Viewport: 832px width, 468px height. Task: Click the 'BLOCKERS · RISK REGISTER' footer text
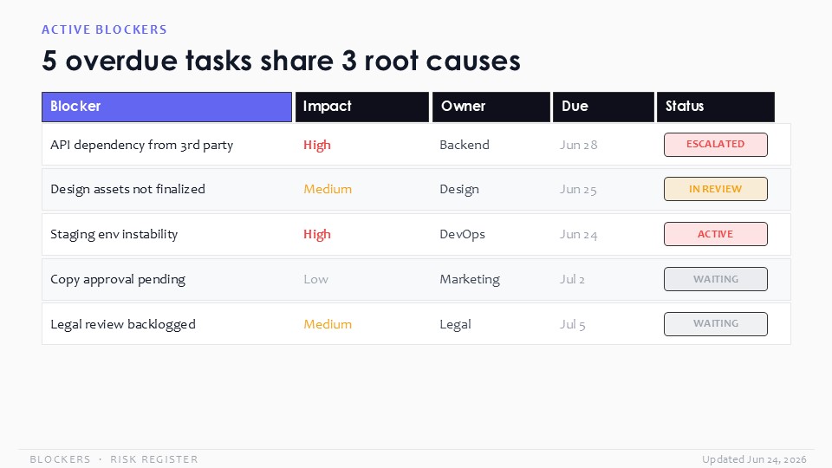pos(114,459)
